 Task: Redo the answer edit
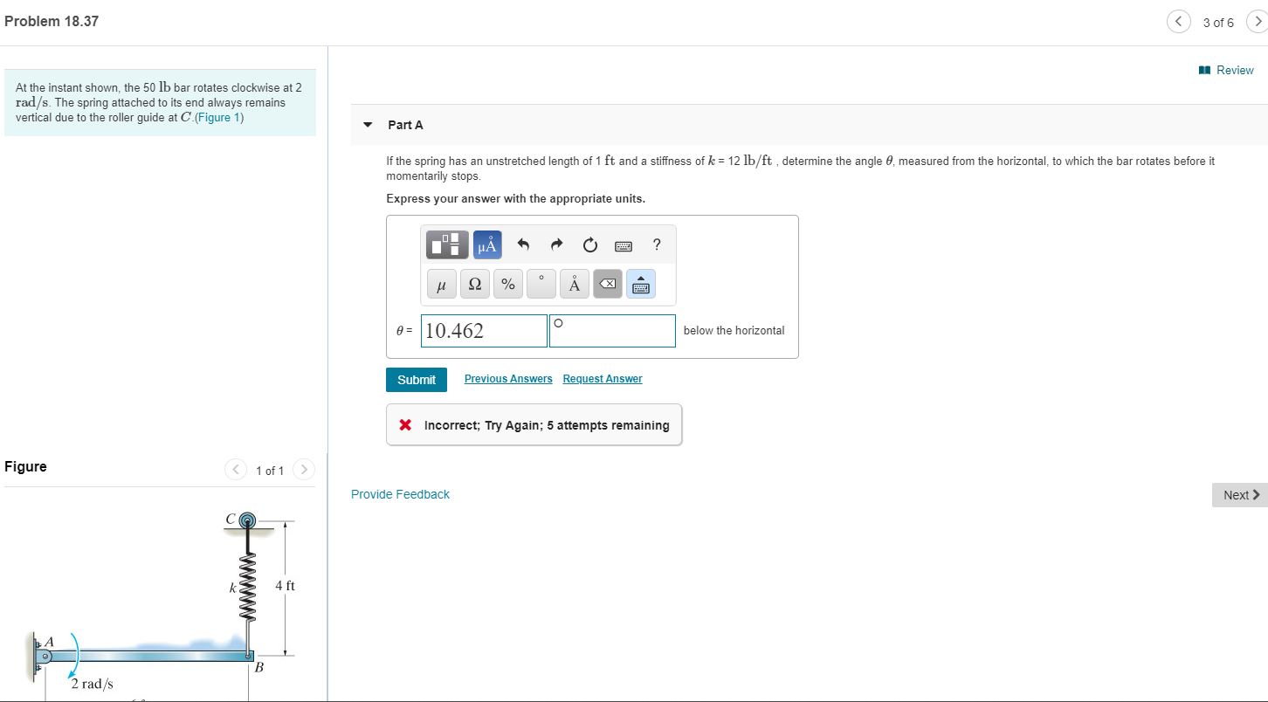coord(557,245)
